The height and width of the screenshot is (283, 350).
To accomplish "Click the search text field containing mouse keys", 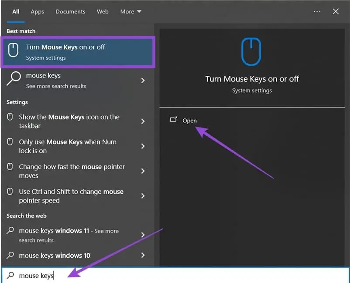I will tap(175, 276).
